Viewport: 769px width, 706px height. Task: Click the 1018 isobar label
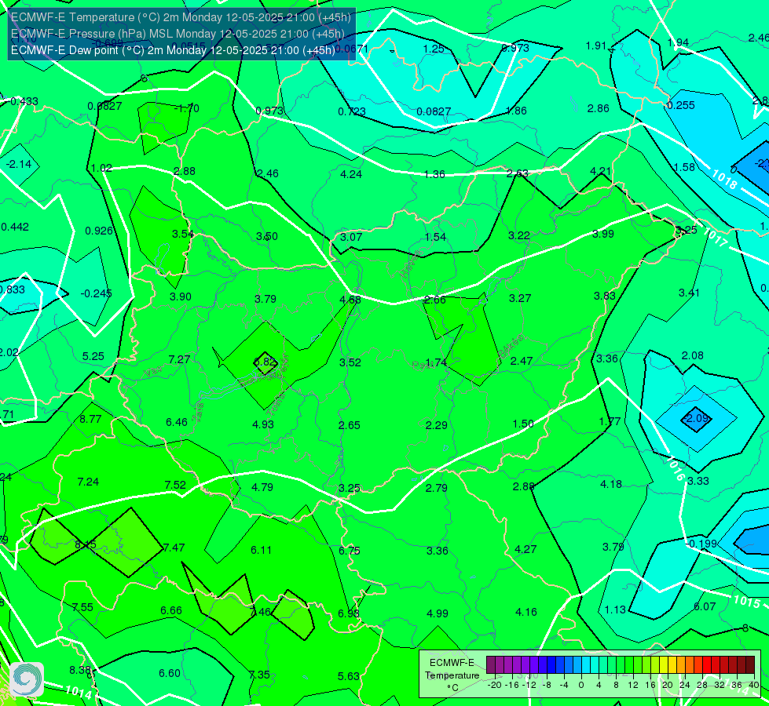pos(723,180)
